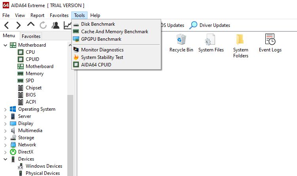
Task: Click the BIOS Updates toolbar button
Action: 172,25
